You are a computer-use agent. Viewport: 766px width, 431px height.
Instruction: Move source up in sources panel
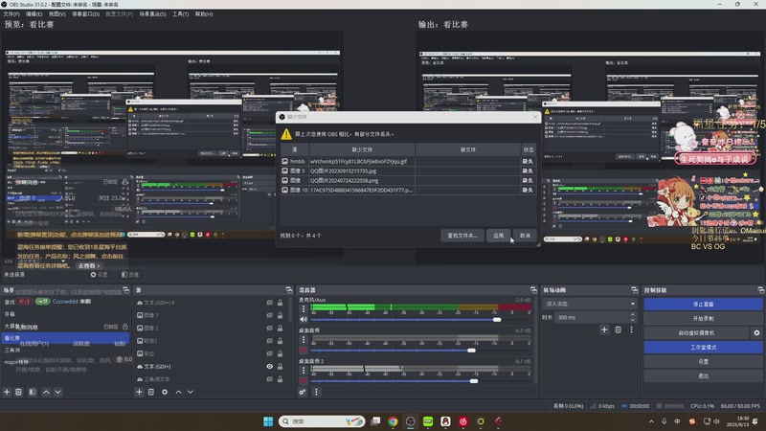coord(178,392)
